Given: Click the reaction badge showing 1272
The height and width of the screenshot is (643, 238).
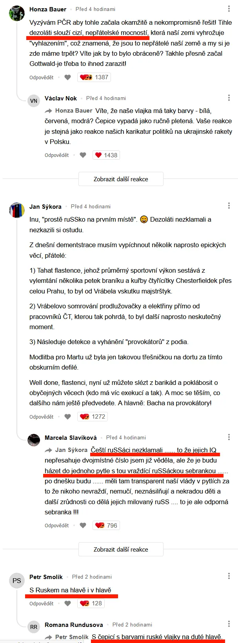Looking at the screenshot, I should pyautogui.click(x=92, y=417).
